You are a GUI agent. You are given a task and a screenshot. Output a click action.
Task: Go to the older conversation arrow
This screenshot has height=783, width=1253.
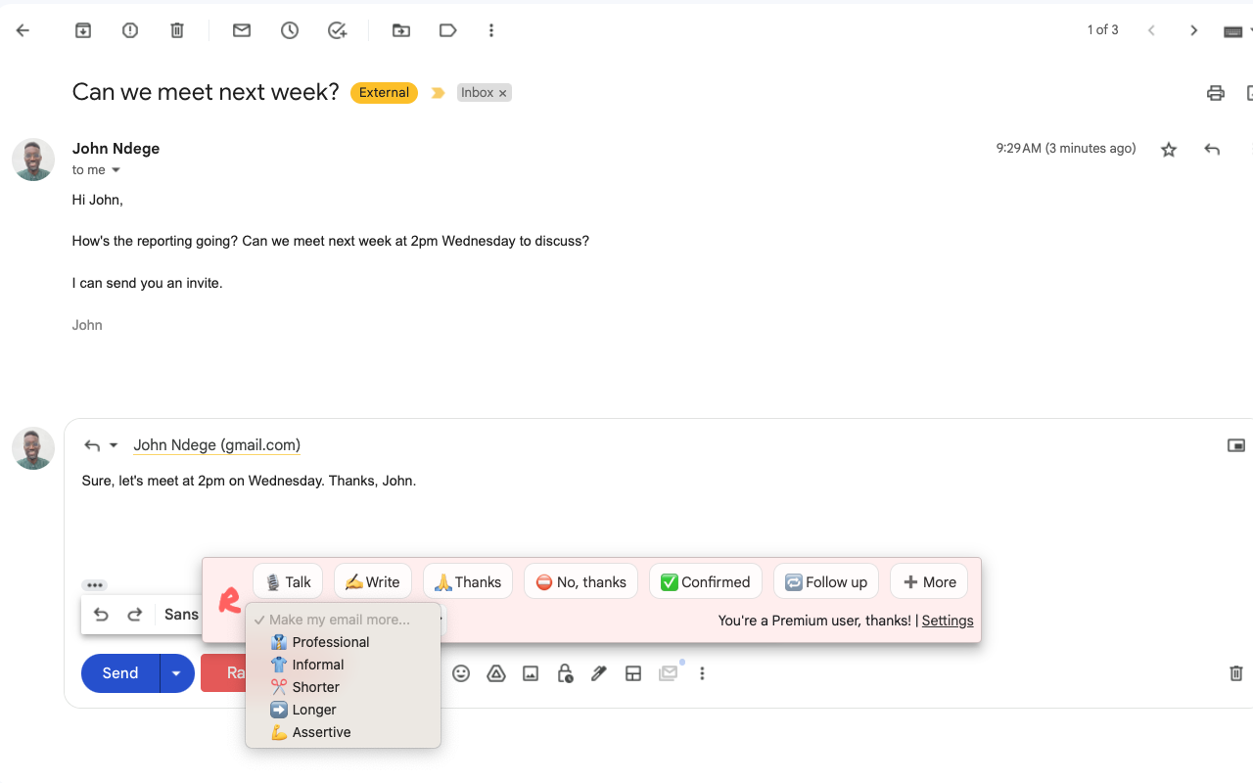point(1193,30)
